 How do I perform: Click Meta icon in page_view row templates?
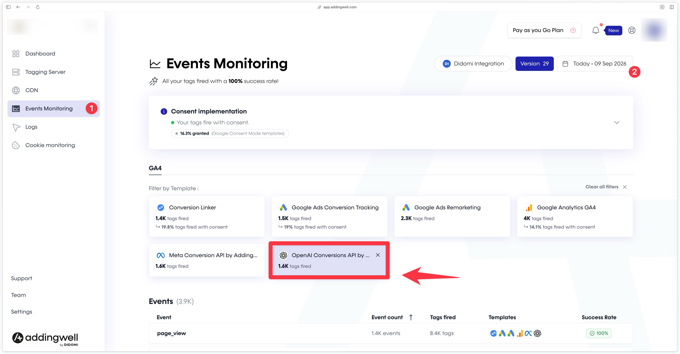529,333
